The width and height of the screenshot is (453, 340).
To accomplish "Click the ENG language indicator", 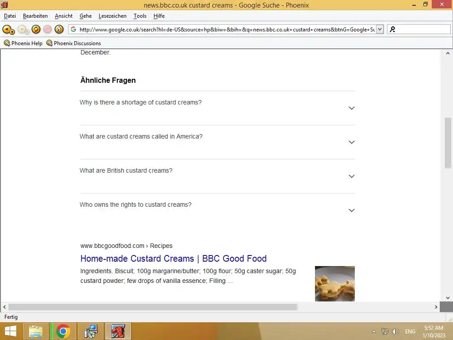I will point(410,332).
